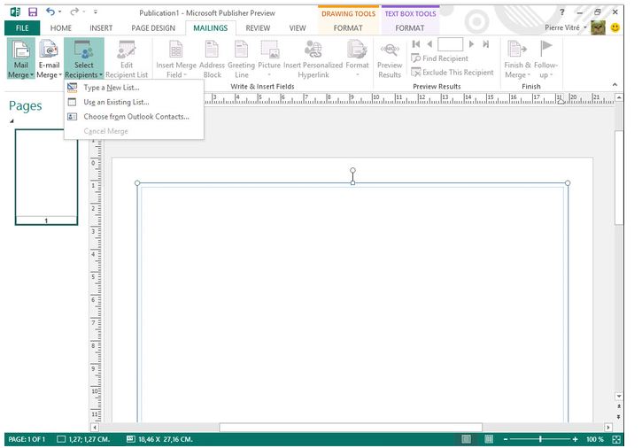
Task: Select the page 1 thumbnail
Action: coord(46,176)
